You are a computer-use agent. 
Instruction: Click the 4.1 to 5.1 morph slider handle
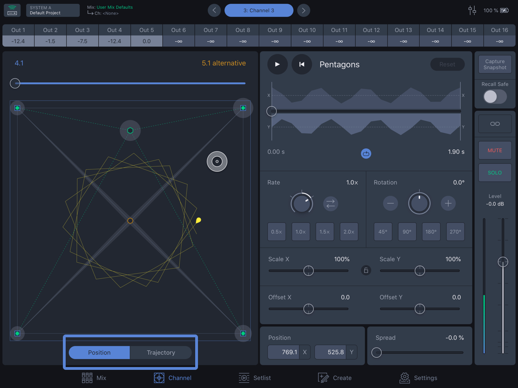click(x=15, y=83)
